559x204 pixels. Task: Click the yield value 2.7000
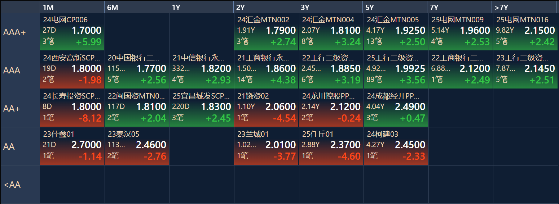[x=87, y=145]
